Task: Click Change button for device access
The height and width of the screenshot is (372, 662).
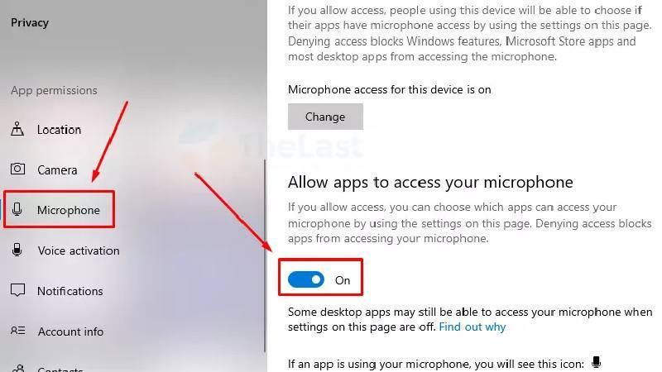Action: point(325,117)
